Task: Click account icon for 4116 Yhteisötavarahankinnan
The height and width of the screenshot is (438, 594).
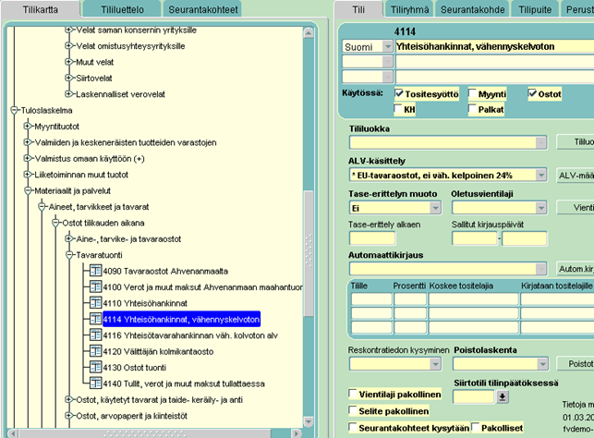Action: click(96, 335)
